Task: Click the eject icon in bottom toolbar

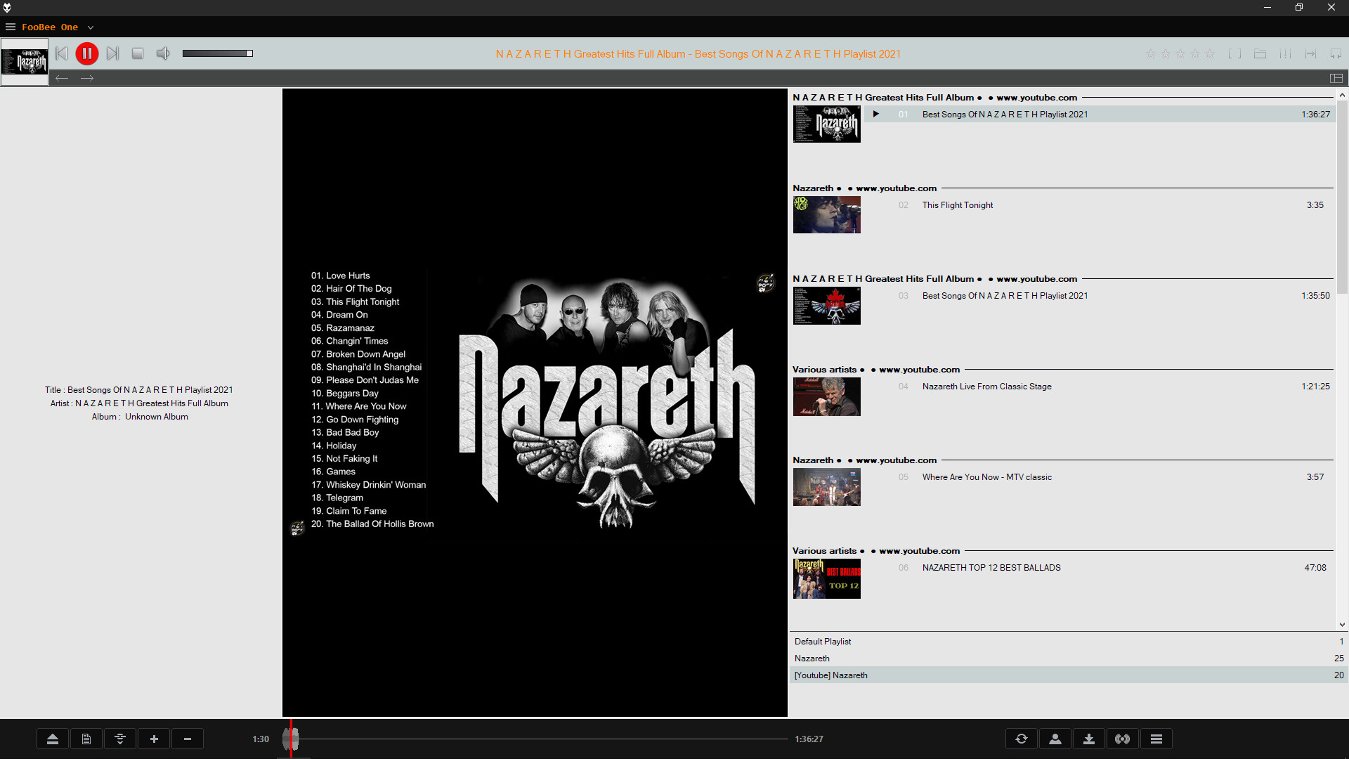Action: coord(53,739)
